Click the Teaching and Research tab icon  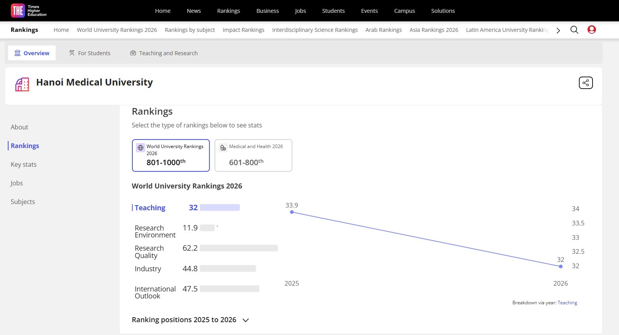point(133,53)
